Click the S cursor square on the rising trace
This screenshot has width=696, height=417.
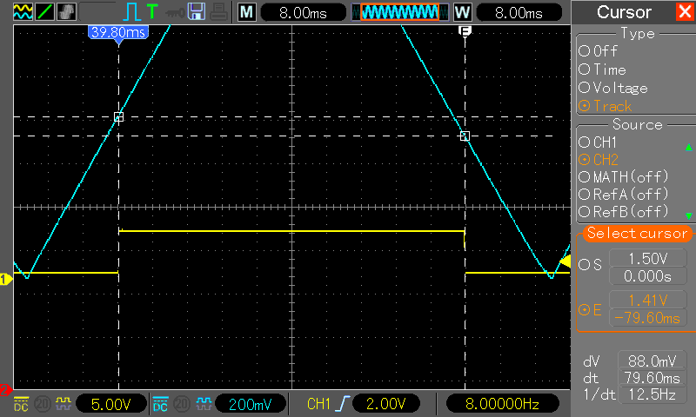click(x=118, y=117)
